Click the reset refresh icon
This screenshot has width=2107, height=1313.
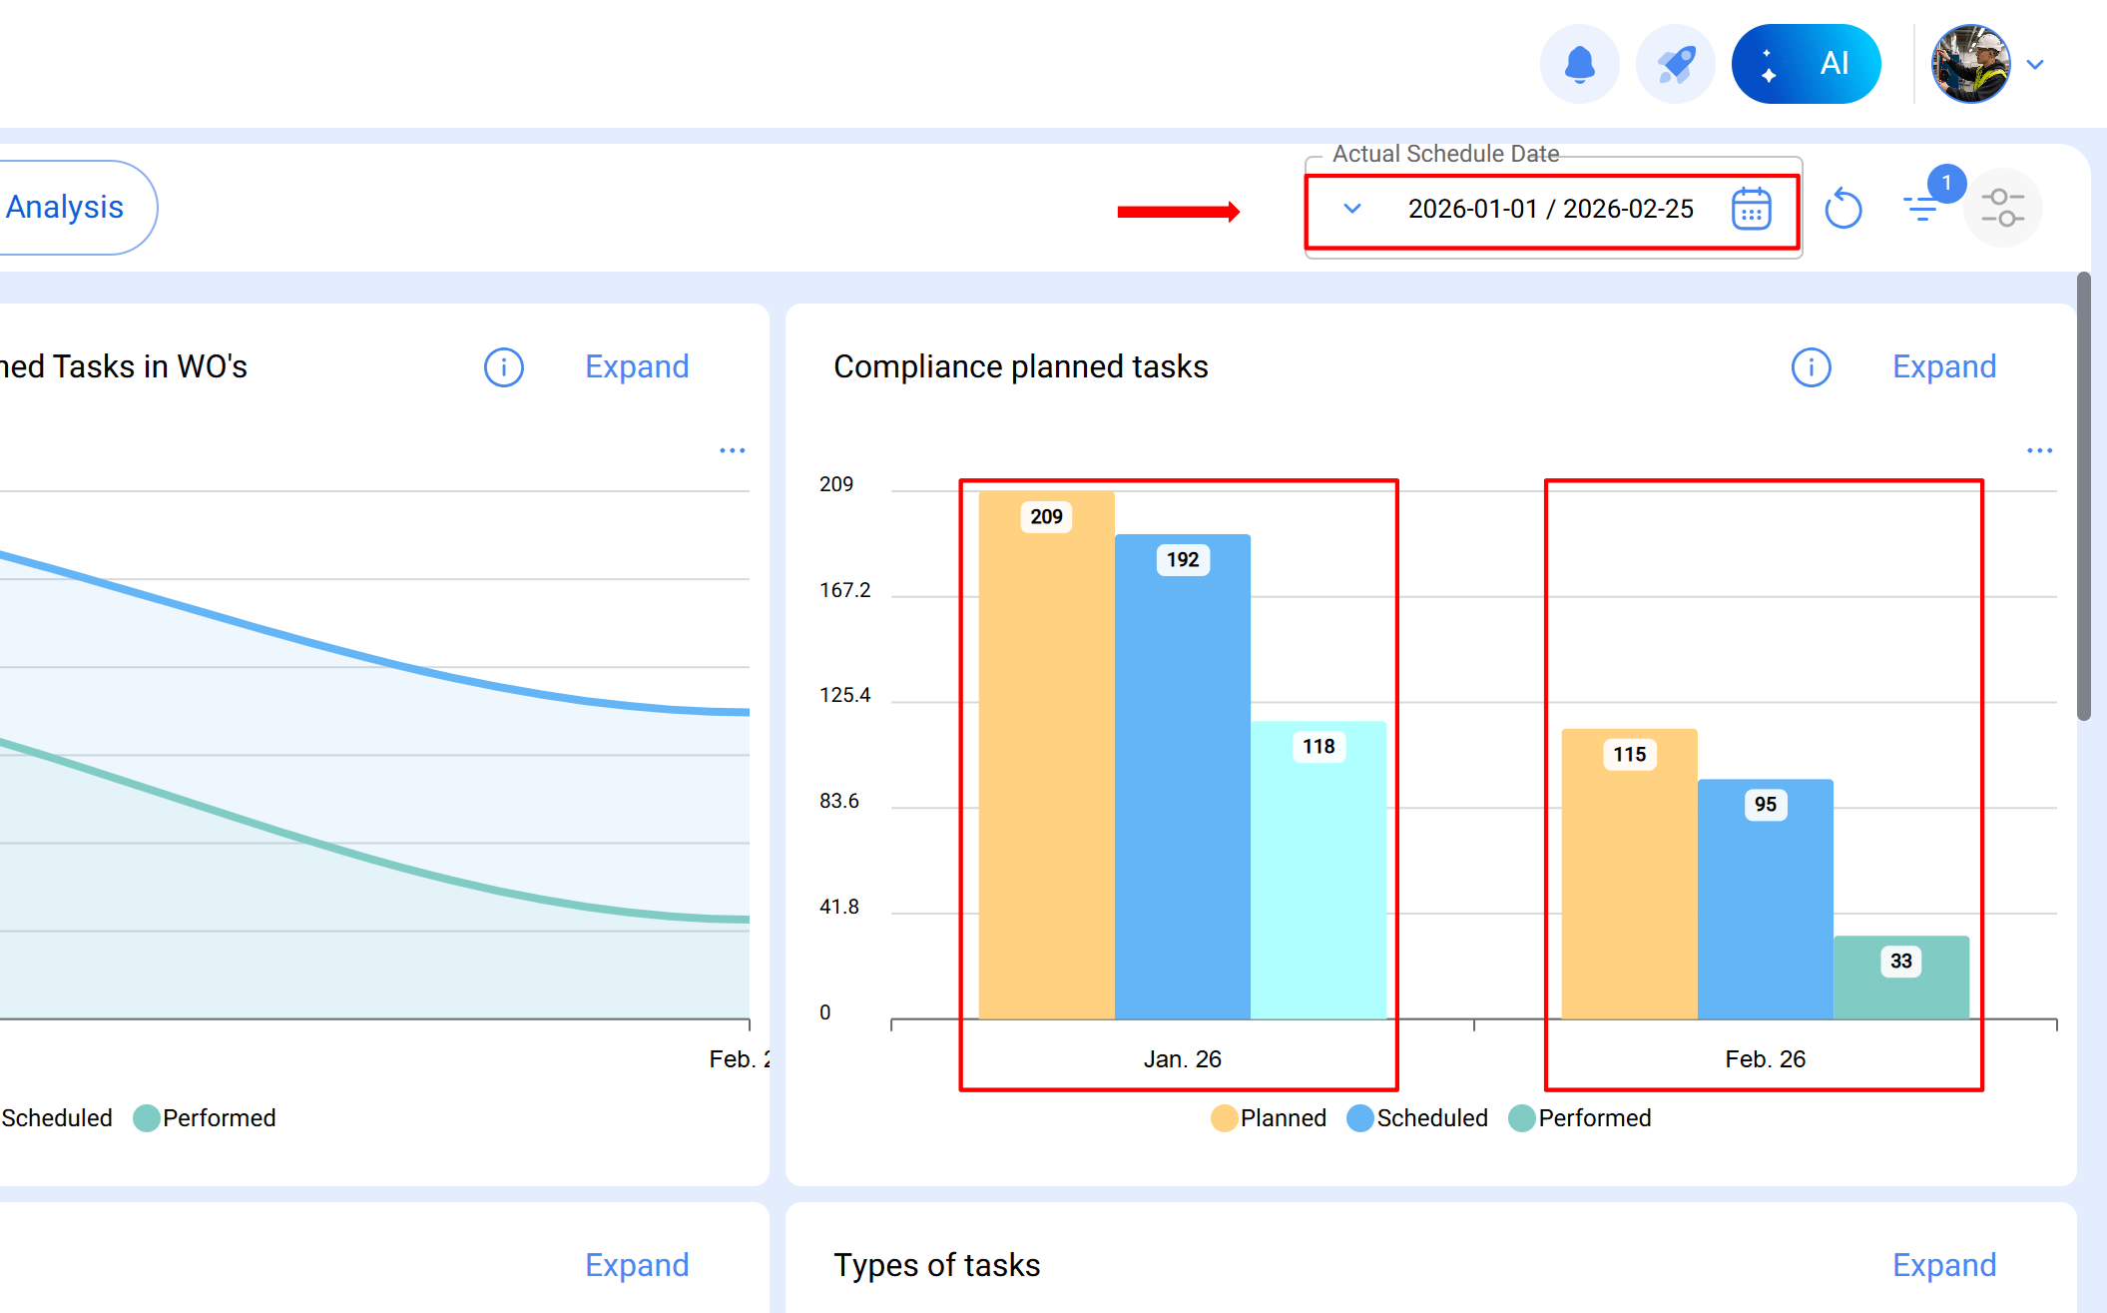[1843, 209]
